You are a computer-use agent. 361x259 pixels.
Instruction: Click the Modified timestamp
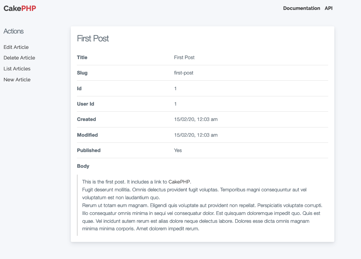tap(196, 135)
